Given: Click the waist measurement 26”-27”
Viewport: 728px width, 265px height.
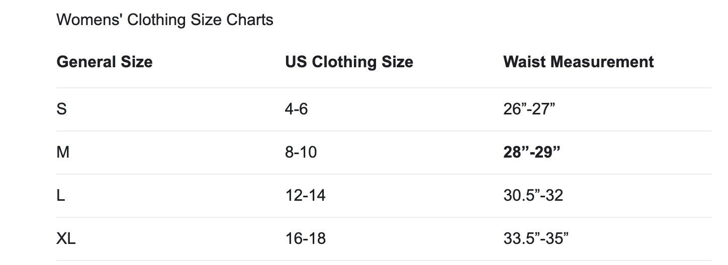Looking at the screenshot, I should (x=529, y=109).
